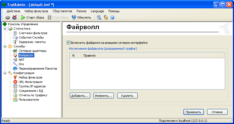Click the Добавить... button

point(80,96)
